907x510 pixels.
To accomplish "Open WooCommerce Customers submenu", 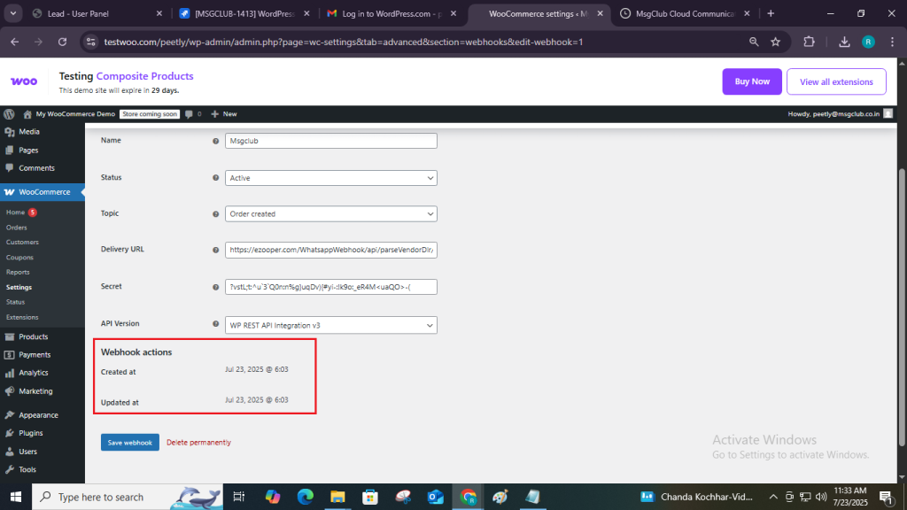I will pyautogui.click(x=22, y=243).
